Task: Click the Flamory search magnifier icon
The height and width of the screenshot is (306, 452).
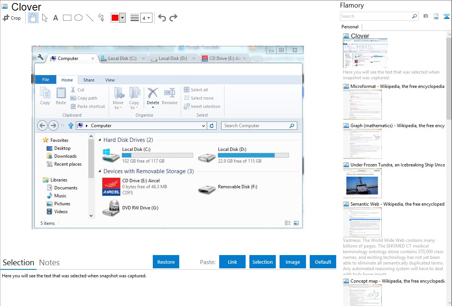Action: coord(415,16)
